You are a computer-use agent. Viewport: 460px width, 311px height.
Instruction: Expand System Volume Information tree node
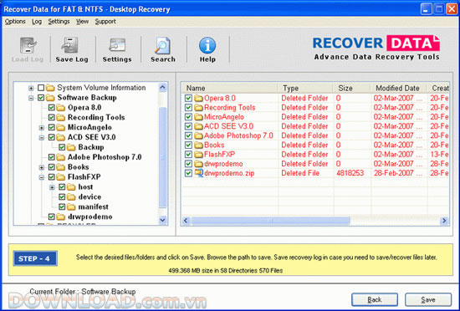(31, 88)
